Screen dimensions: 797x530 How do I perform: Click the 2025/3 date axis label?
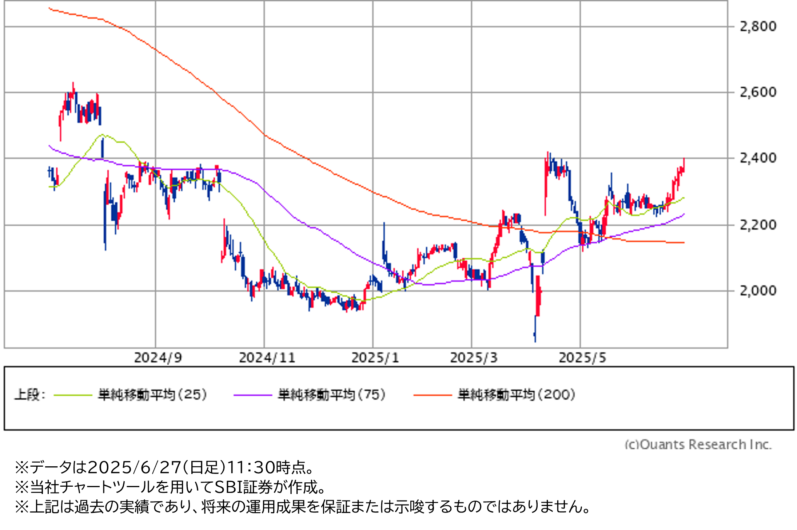click(474, 358)
